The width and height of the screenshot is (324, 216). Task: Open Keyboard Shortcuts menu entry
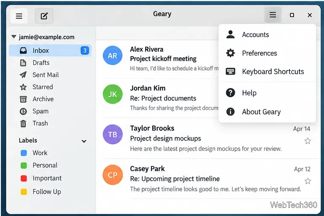click(x=267, y=72)
